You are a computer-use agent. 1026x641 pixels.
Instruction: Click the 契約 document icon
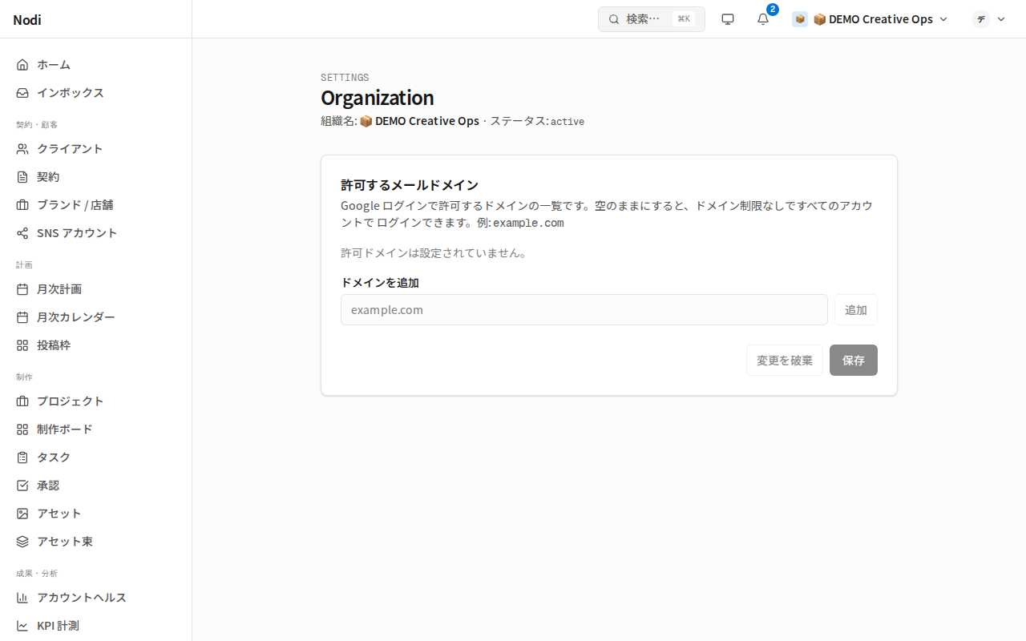[22, 177]
